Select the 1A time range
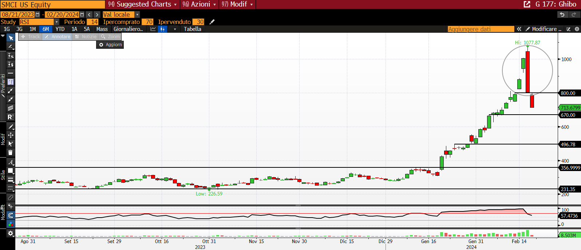 pyautogui.click(x=74, y=29)
